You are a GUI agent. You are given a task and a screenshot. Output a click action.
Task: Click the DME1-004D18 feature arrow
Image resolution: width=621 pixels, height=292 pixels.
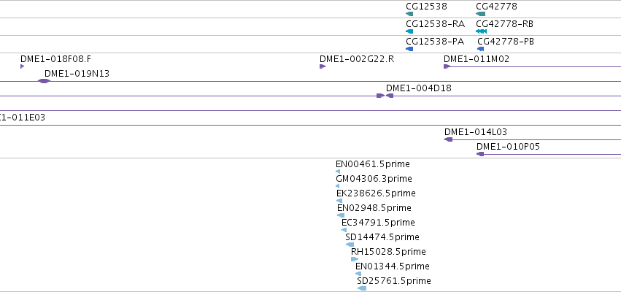pos(390,96)
